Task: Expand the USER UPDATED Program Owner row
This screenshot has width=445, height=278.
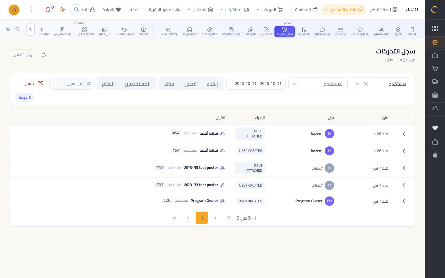Action: coord(404,201)
